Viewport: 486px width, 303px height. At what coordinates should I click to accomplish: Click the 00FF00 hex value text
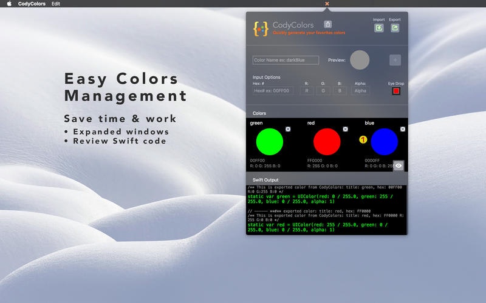click(257, 161)
